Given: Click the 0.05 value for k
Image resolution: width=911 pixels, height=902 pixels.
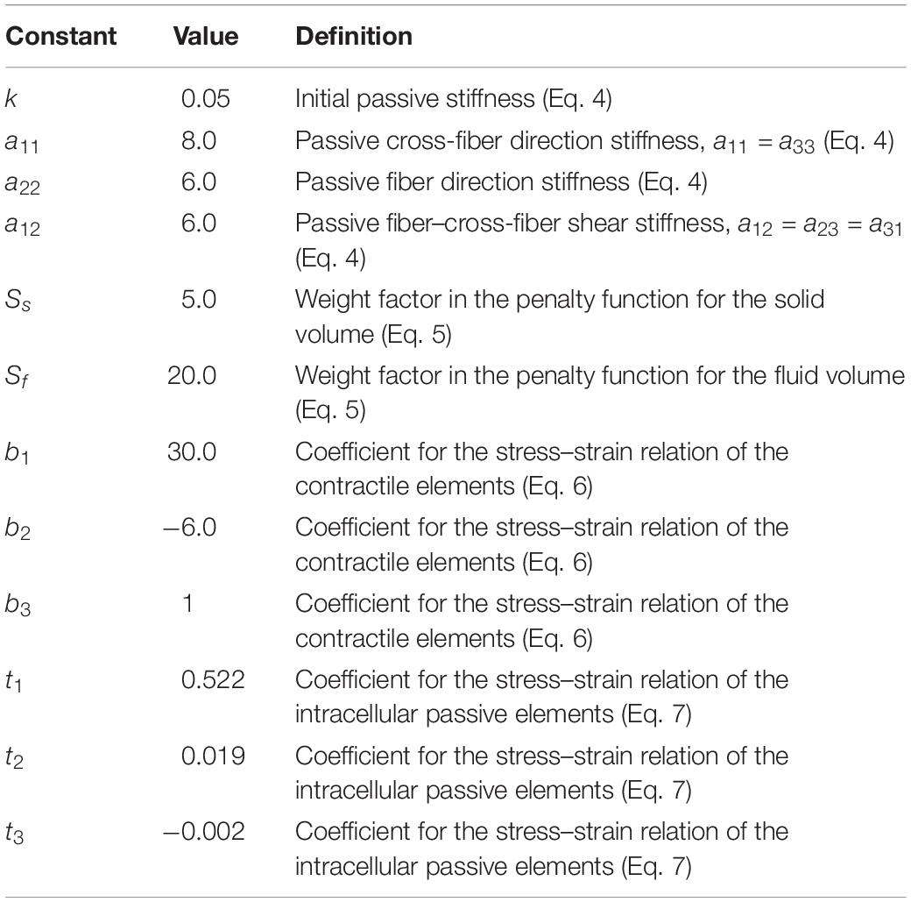Looking at the screenshot, I should (x=206, y=99).
